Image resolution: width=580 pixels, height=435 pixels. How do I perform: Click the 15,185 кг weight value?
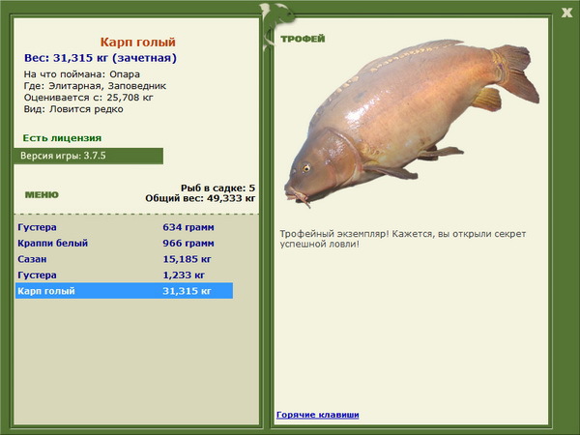[x=187, y=259]
